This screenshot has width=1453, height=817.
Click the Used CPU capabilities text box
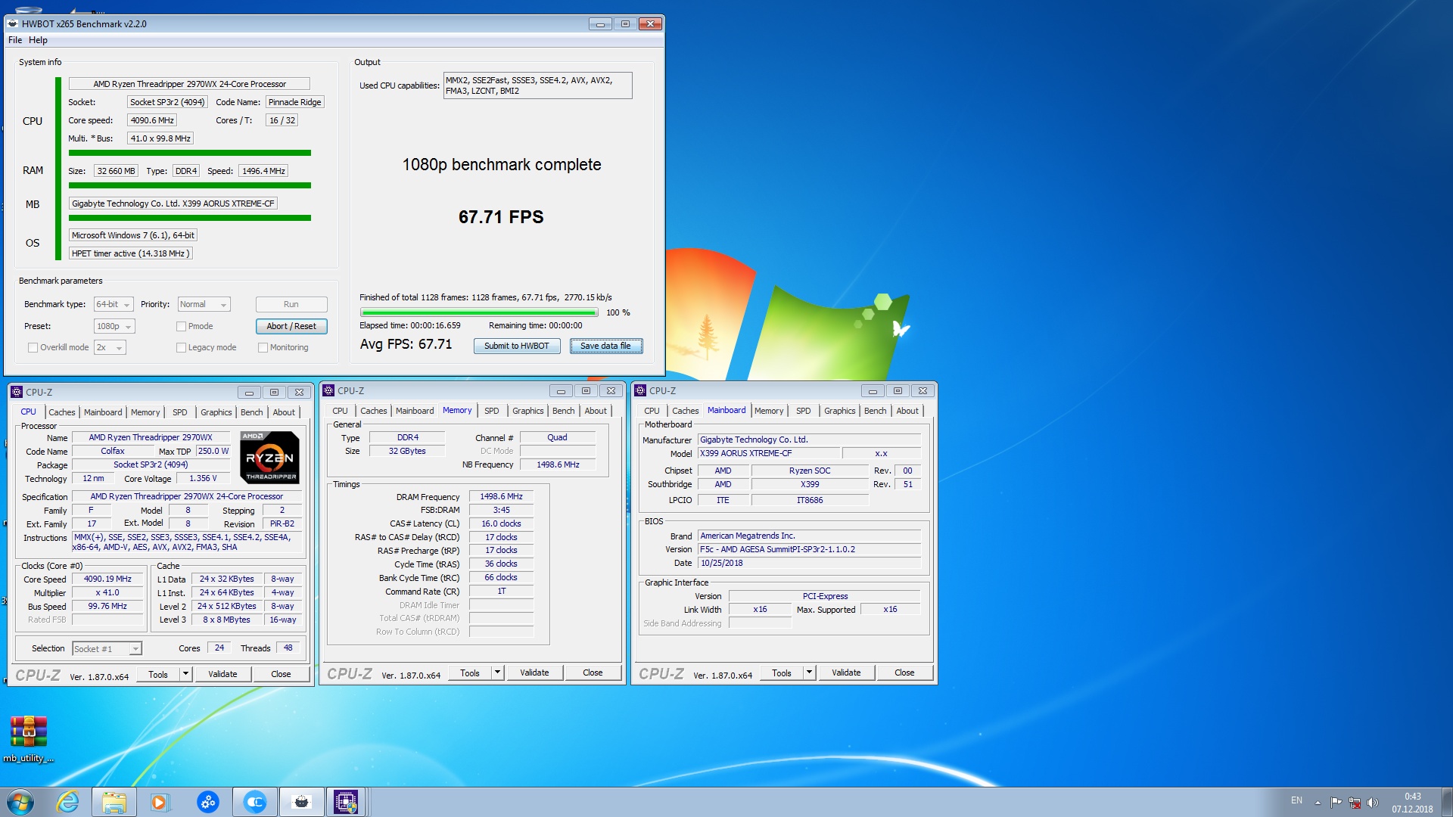click(x=537, y=85)
